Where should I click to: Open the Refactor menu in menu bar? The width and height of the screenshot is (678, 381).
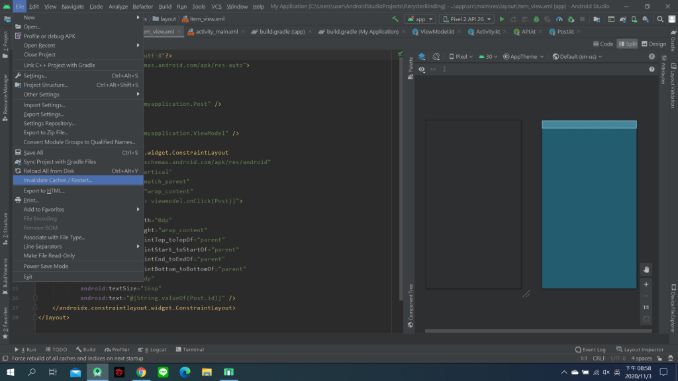[143, 7]
